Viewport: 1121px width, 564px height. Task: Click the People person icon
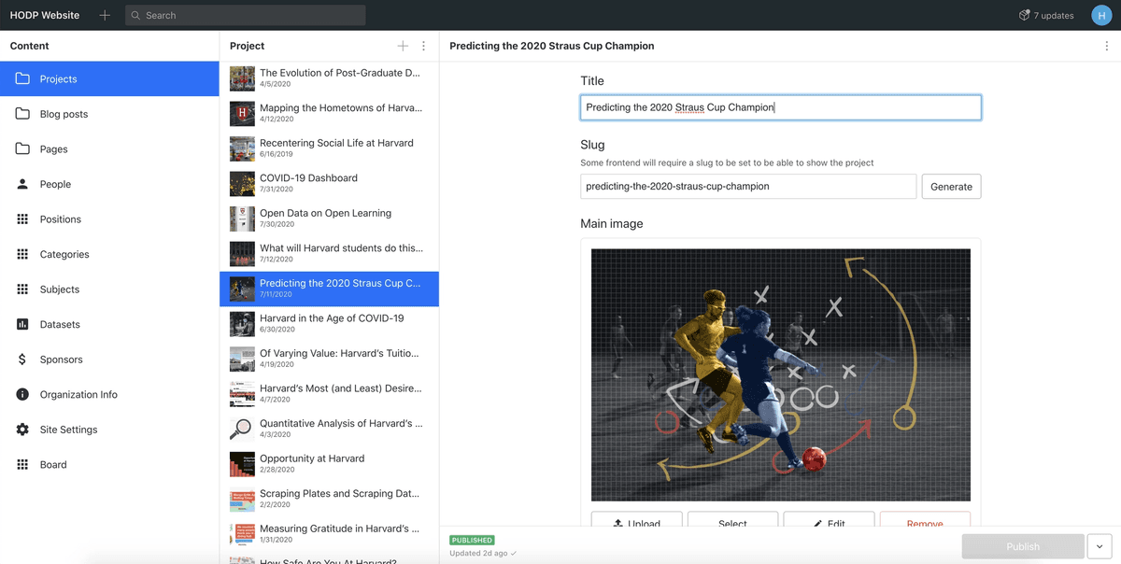click(x=22, y=184)
